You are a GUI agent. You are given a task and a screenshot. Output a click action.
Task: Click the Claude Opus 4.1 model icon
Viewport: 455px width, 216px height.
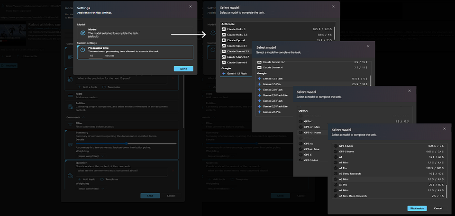point(224,46)
